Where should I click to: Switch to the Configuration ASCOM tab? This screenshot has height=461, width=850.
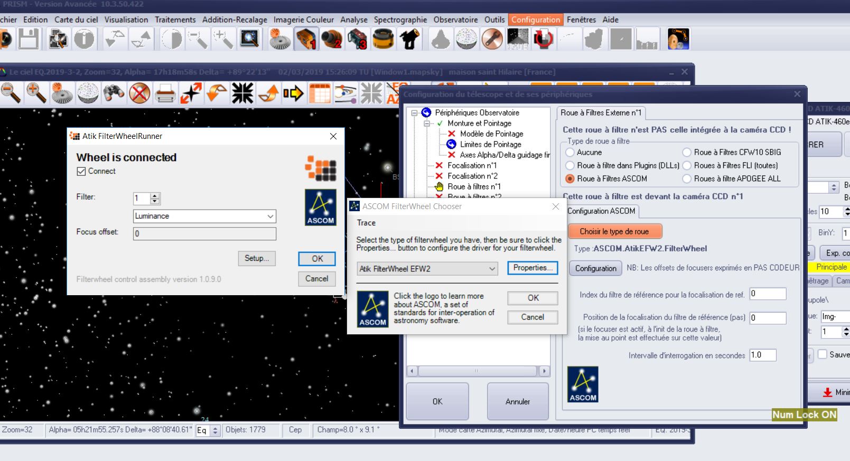pos(601,211)
